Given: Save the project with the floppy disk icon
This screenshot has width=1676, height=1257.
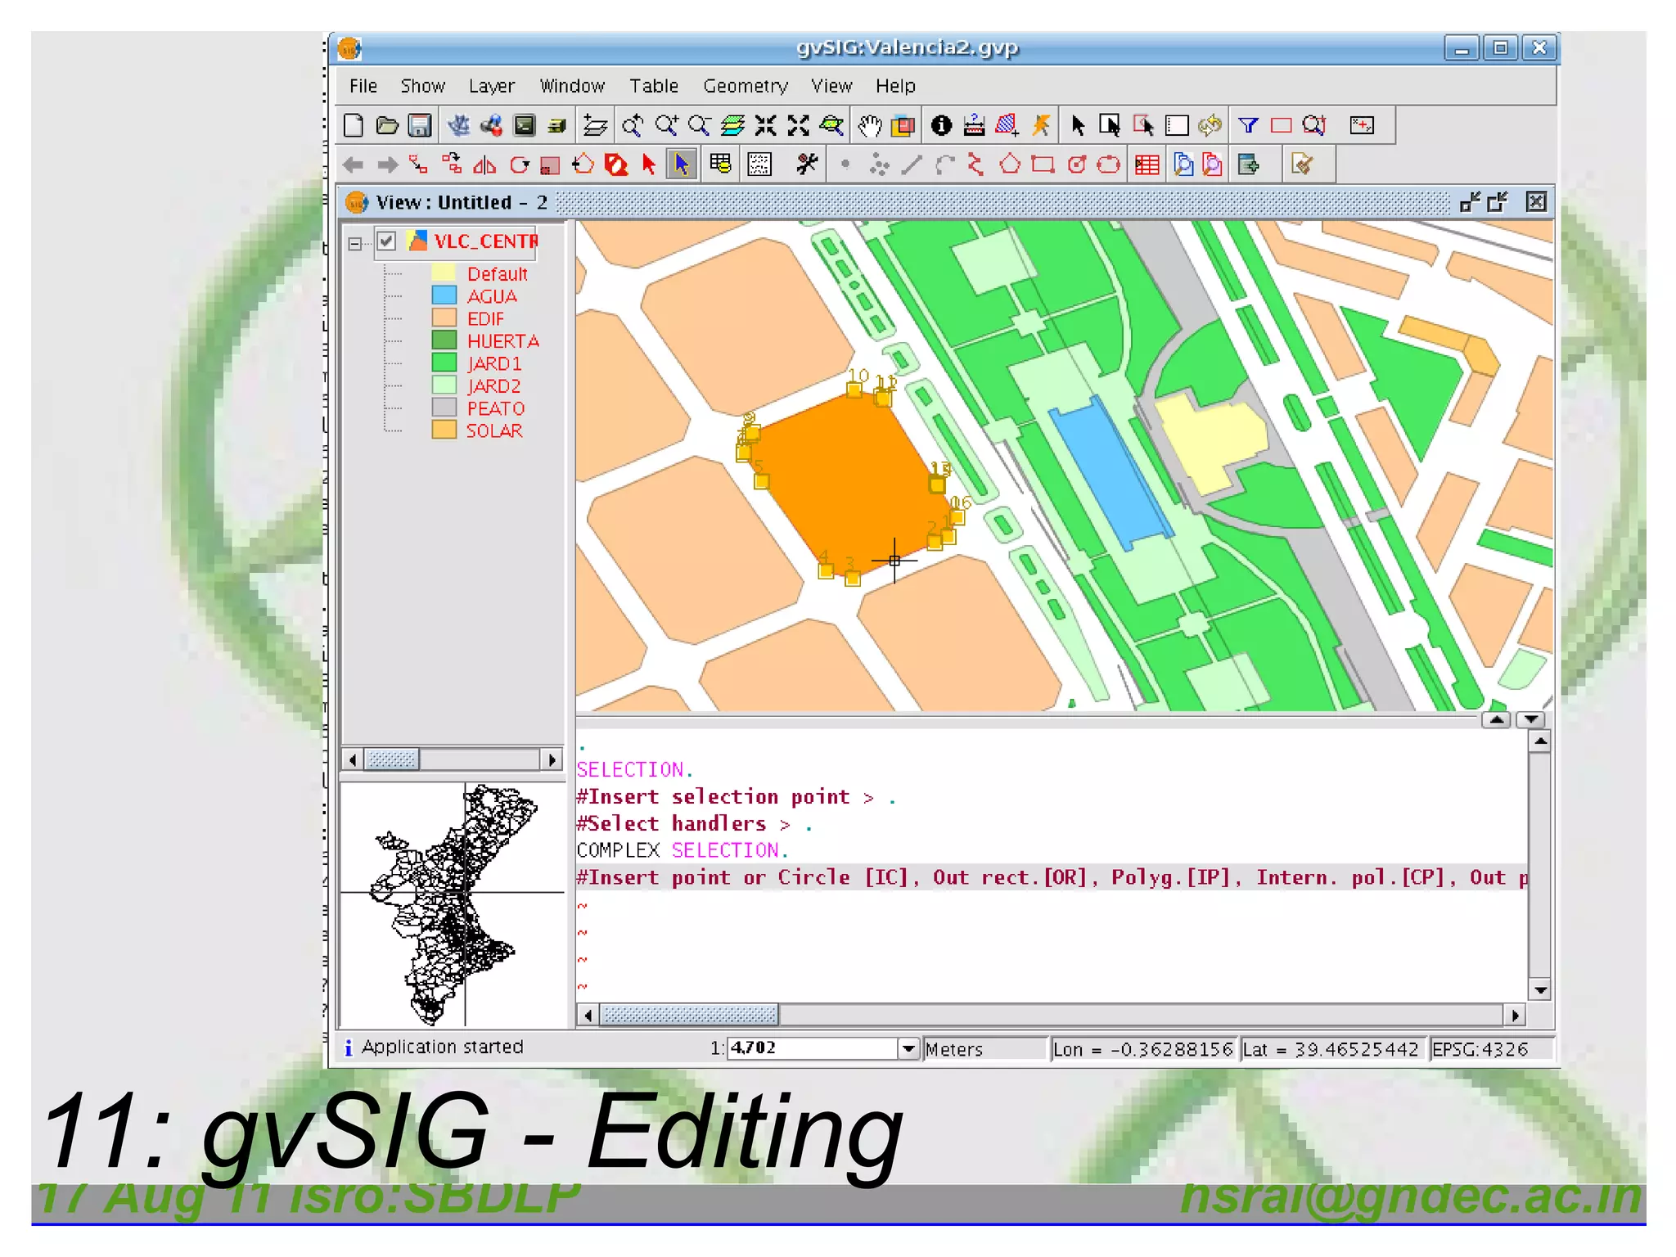Looking at the screenshot, I should point(420,125).
